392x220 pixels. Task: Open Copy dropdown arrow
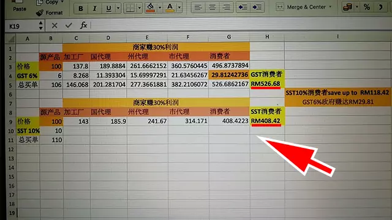click(x=62, y=2)
